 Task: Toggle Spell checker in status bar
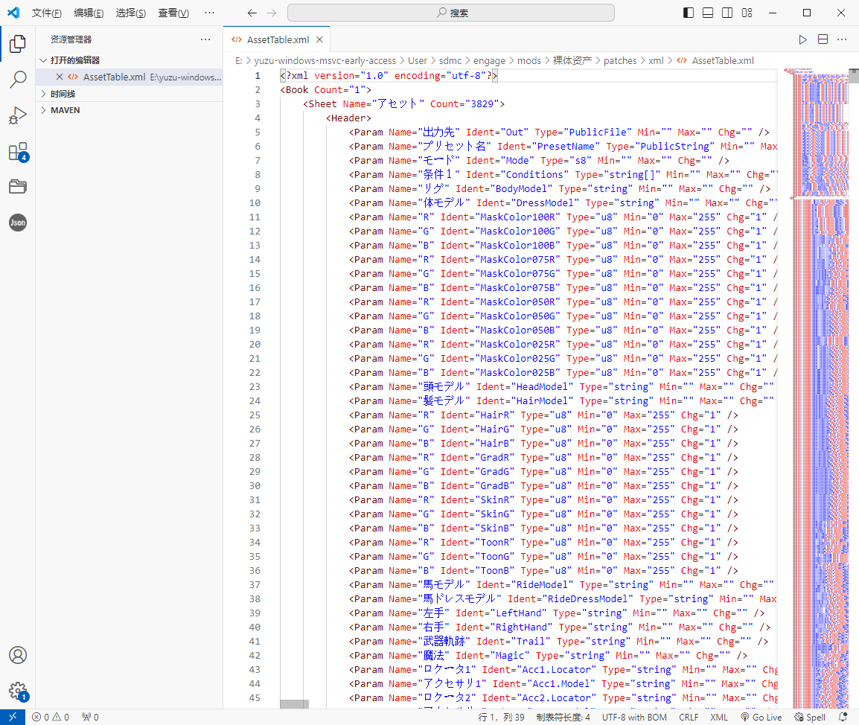click(x=810, y=717)
